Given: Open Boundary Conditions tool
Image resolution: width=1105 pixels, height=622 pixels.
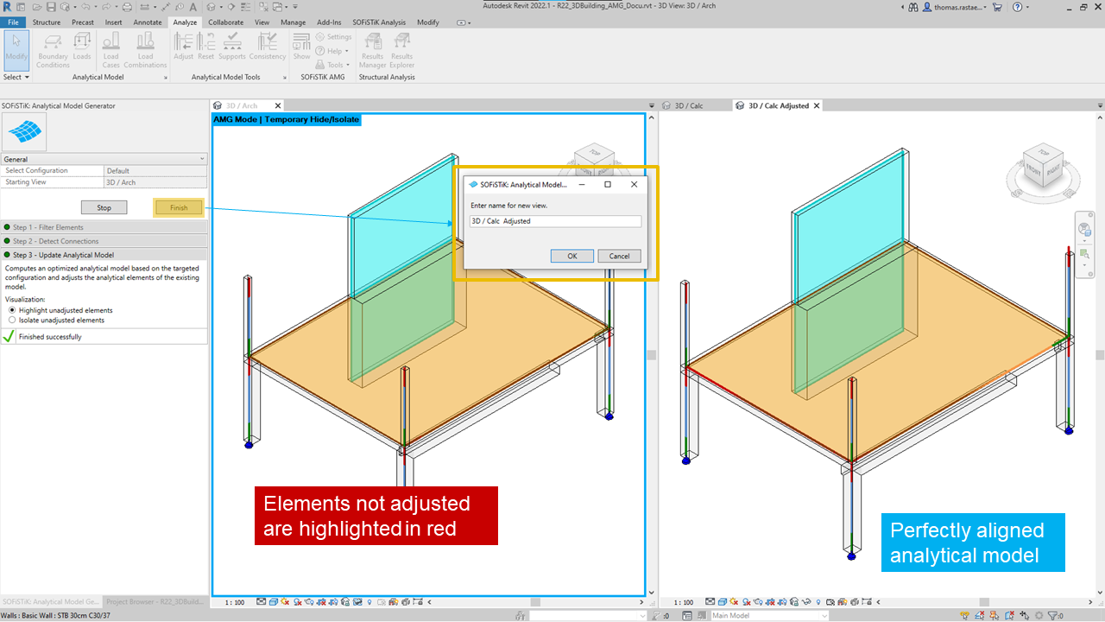Looking at the screenshot, I should tap(53, 50).
